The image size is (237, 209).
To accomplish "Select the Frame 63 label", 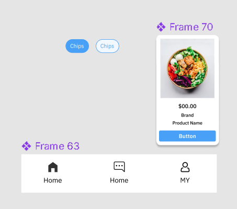I will click(x=57, y=146).
